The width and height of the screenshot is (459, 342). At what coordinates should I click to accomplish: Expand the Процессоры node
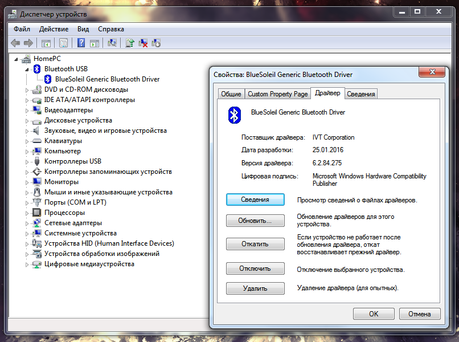tap(27, 213)
